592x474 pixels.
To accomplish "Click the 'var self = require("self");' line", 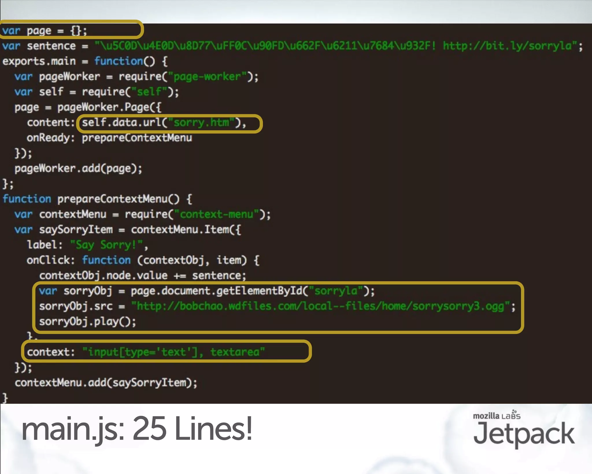I will click(x=97, y=92).
